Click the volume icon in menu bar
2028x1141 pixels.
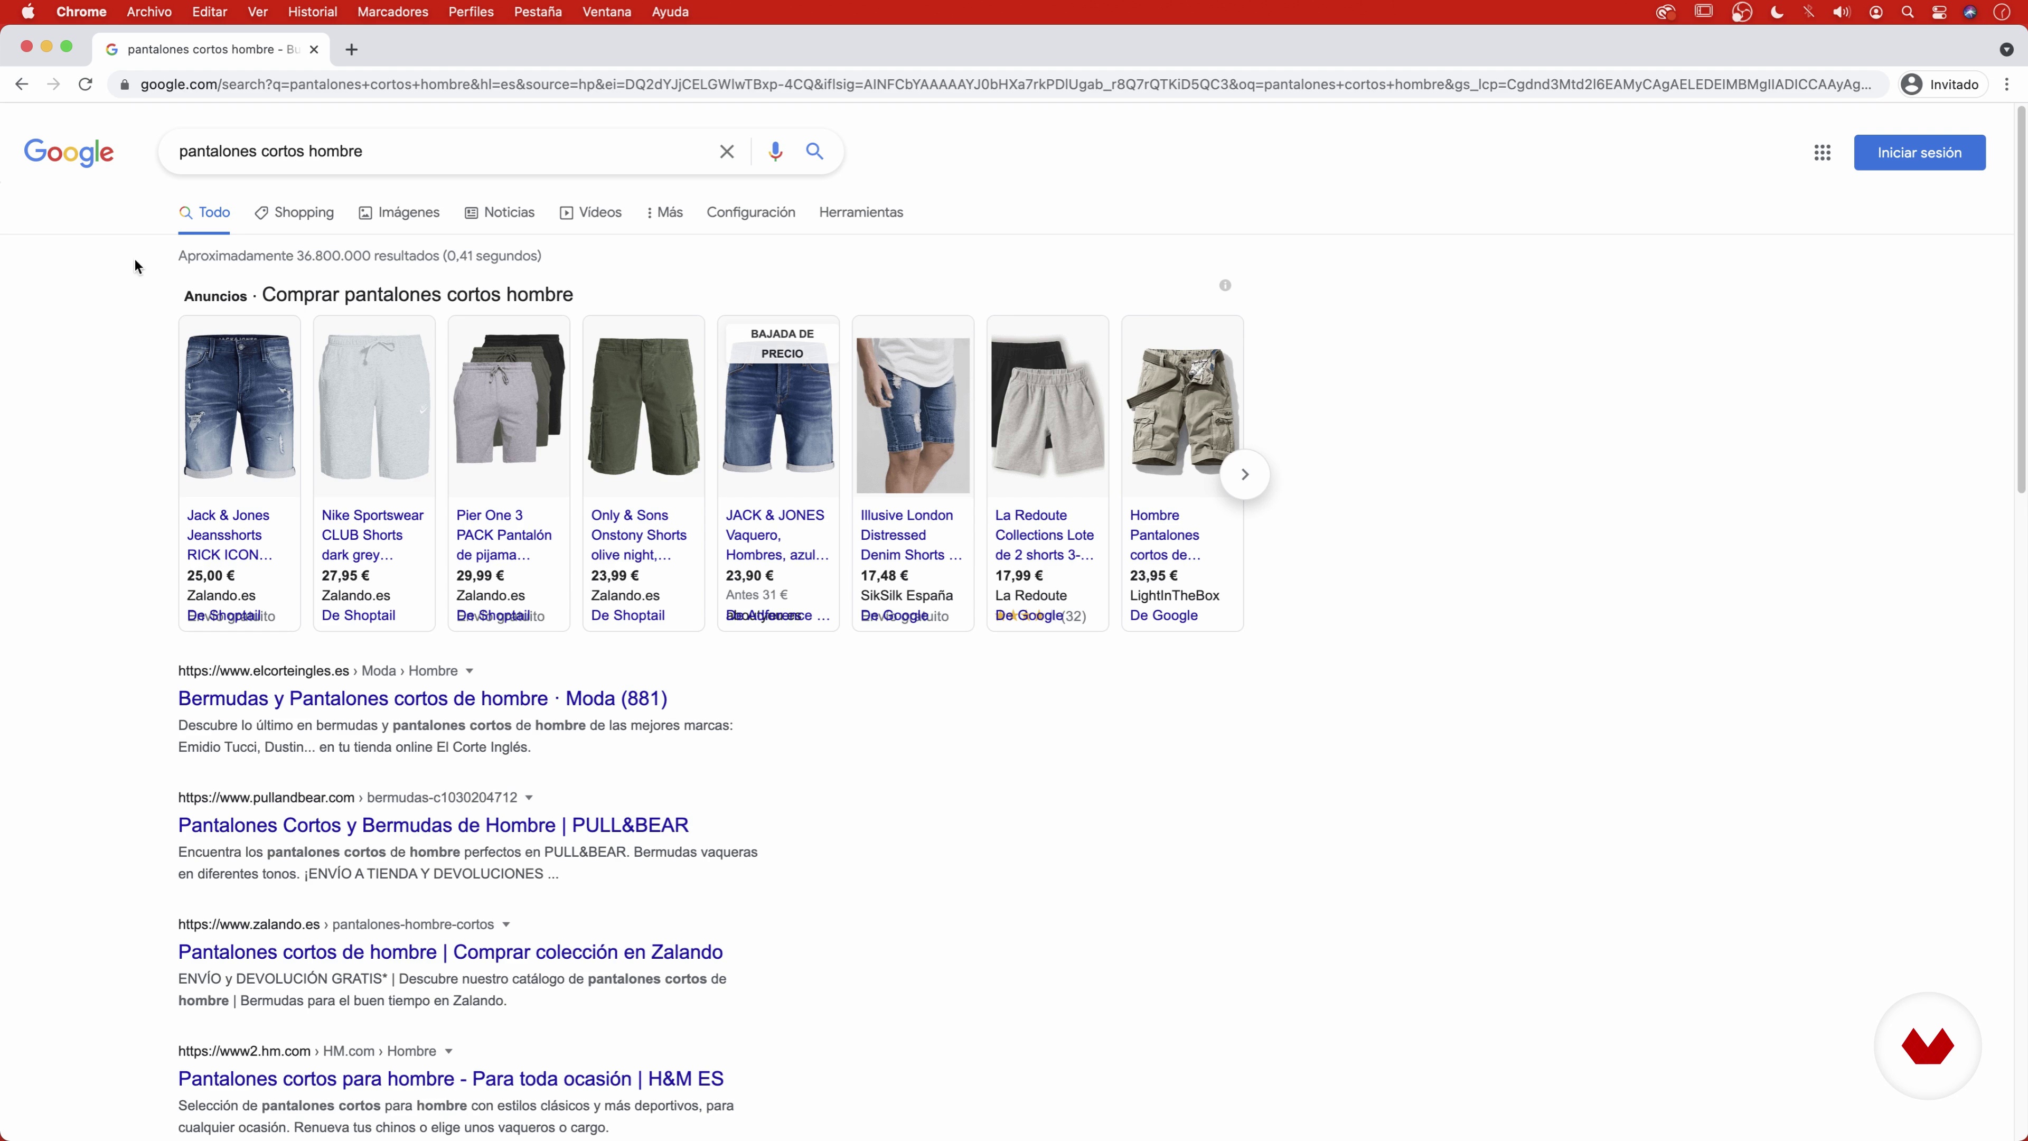point(1841,12)
